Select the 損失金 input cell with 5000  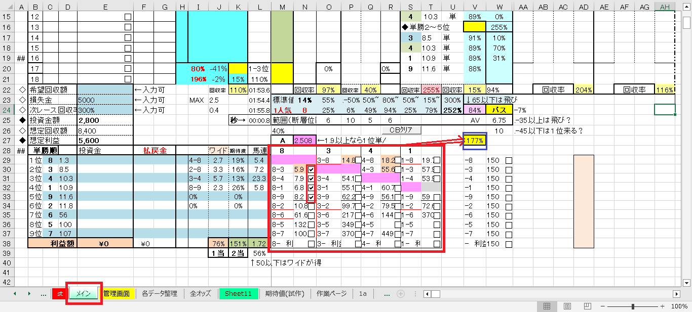tap(104, 100)
